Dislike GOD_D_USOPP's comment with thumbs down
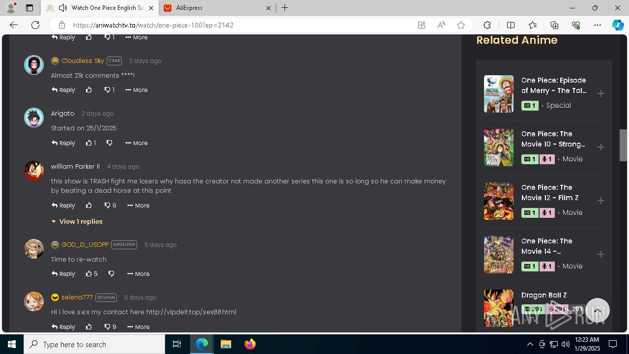 click(111, 274)
